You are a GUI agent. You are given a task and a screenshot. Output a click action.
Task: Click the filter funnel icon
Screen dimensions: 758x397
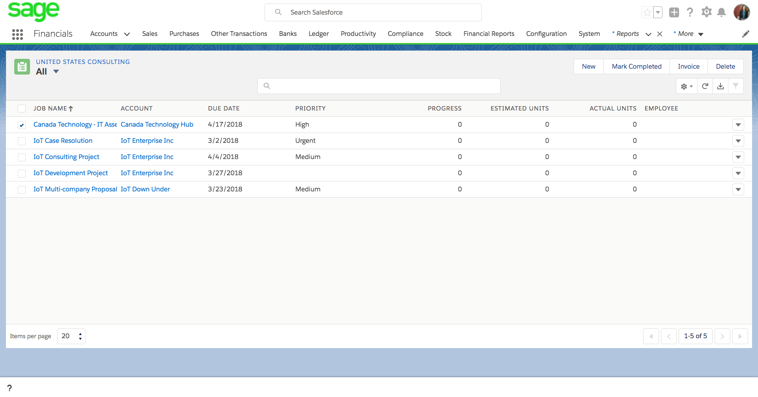point(736,86)
